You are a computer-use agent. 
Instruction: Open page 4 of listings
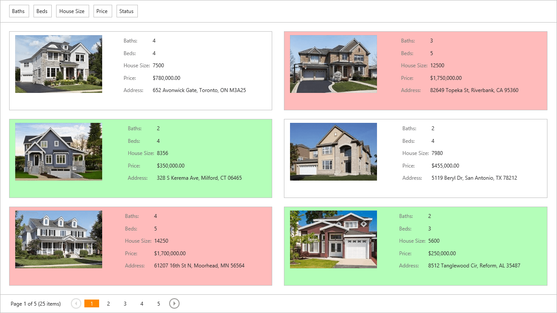pyautogui.click(x=142, y=304)
